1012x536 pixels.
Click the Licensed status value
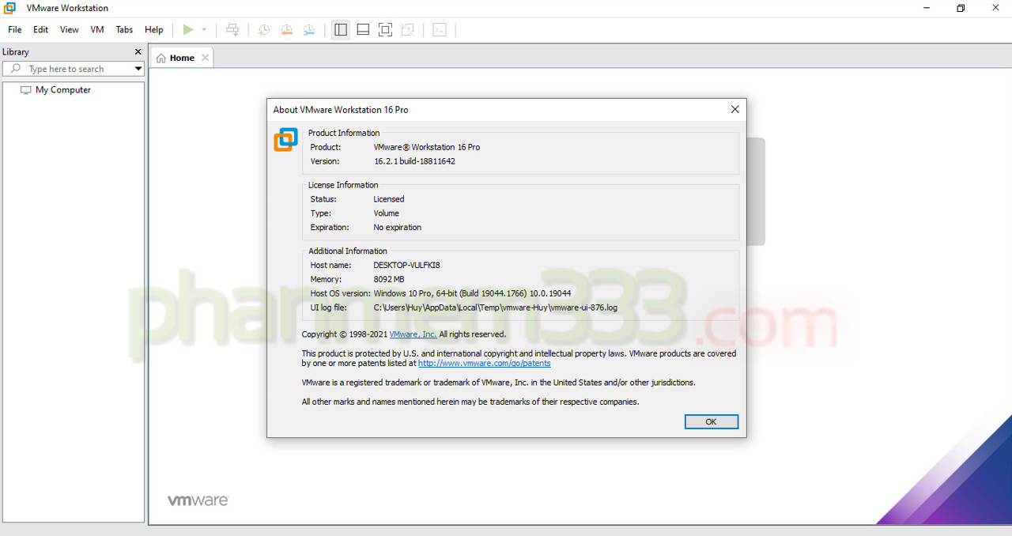[389, 199]
